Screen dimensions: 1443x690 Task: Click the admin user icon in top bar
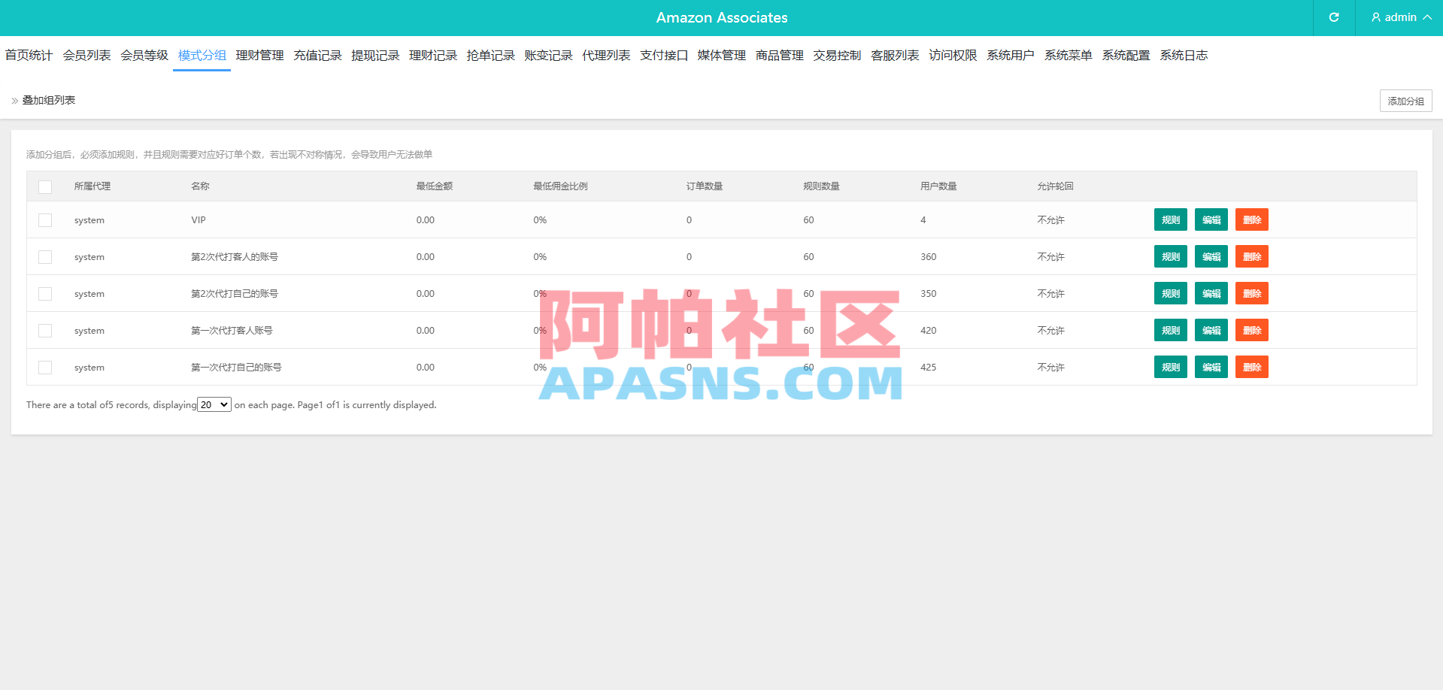point(1375,17)
